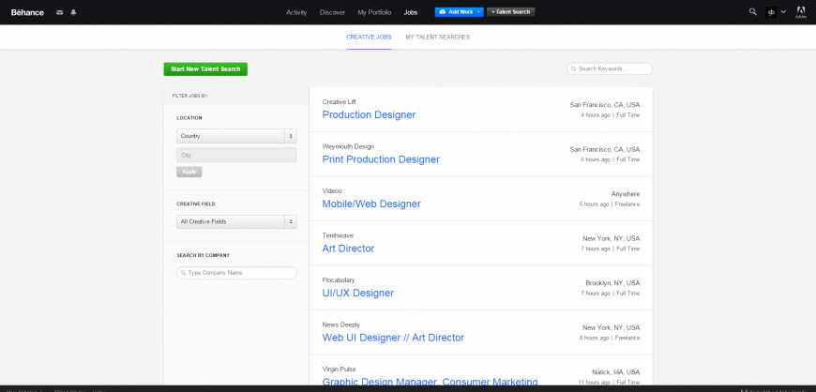Image resolution: width=816 pixels, height=392 pixels.
Task: Click the News Deeply company name
Action: tap(340, 324)
